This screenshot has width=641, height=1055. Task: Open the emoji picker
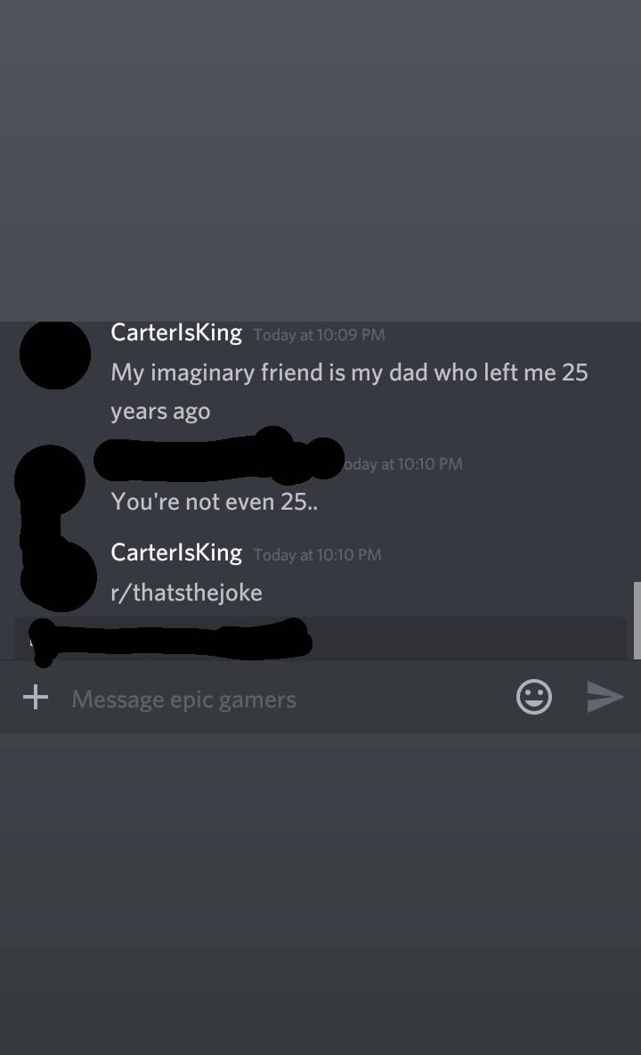tap(534, 697)
